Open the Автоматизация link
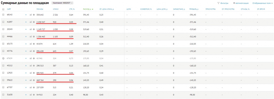 click(x=242, y=3)
